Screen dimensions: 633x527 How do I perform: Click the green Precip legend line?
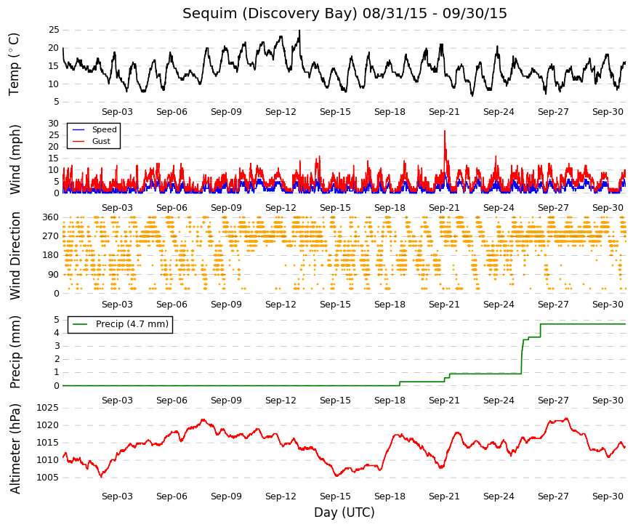click(80, 324)
